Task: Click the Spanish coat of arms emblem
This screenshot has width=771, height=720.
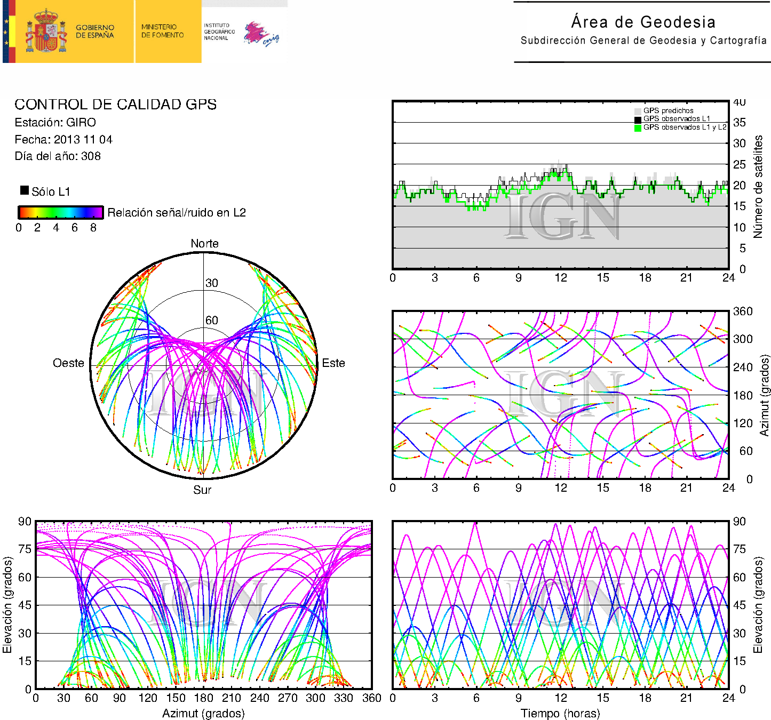Action: pos(46,31)
